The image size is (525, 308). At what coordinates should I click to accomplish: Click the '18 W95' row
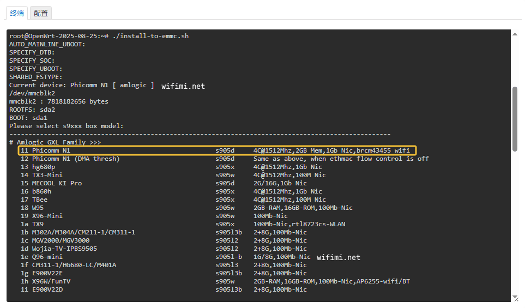(186, 208)
